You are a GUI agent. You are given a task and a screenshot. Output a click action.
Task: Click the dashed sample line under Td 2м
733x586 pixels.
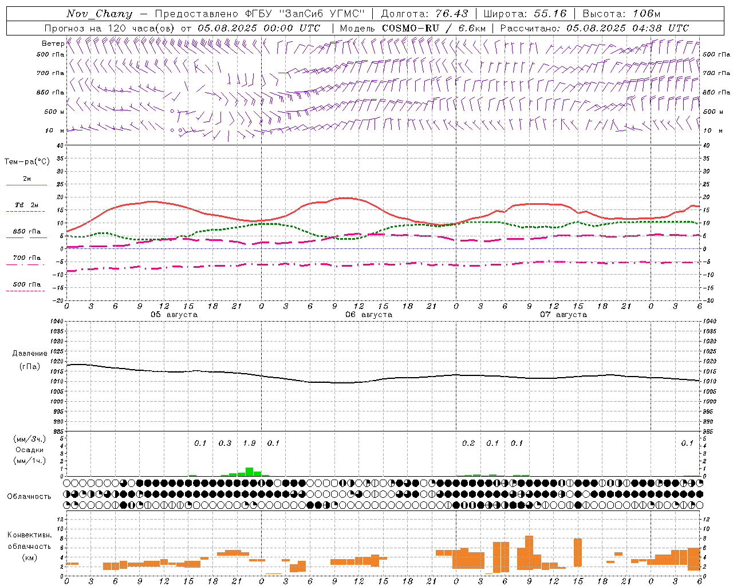coord(26,212)
